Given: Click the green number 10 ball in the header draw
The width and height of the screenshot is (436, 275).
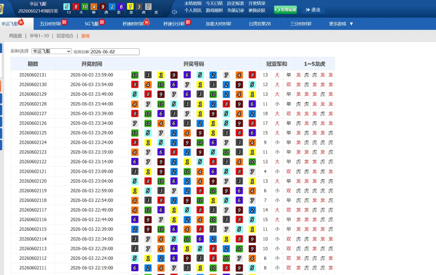Looking at the screenshot, I should 85,6.
